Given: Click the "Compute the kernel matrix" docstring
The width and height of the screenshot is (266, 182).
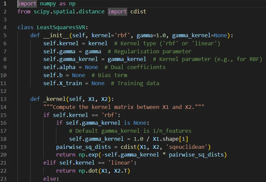Looking at the screenshot, I should [124, 107].
